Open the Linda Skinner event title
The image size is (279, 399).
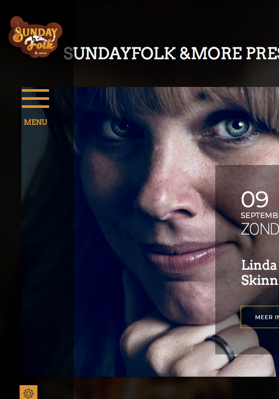[260, 272]
